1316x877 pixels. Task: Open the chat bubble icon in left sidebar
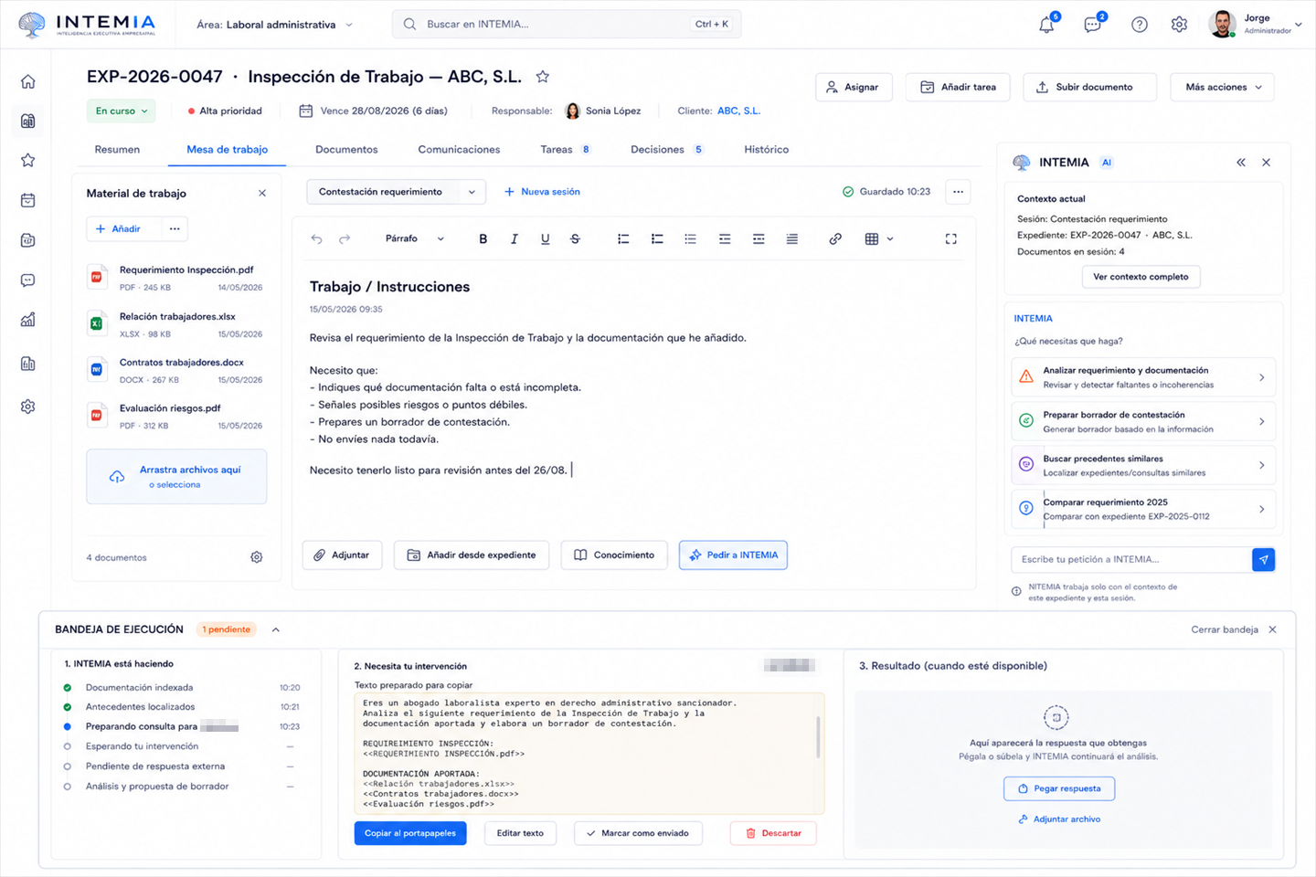[x=28, y=280]
